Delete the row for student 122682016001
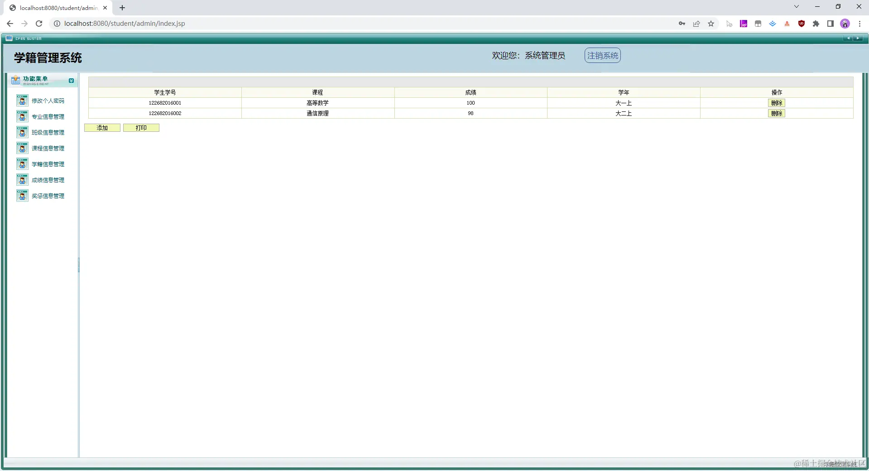869x471 pixels. (777, 103)
